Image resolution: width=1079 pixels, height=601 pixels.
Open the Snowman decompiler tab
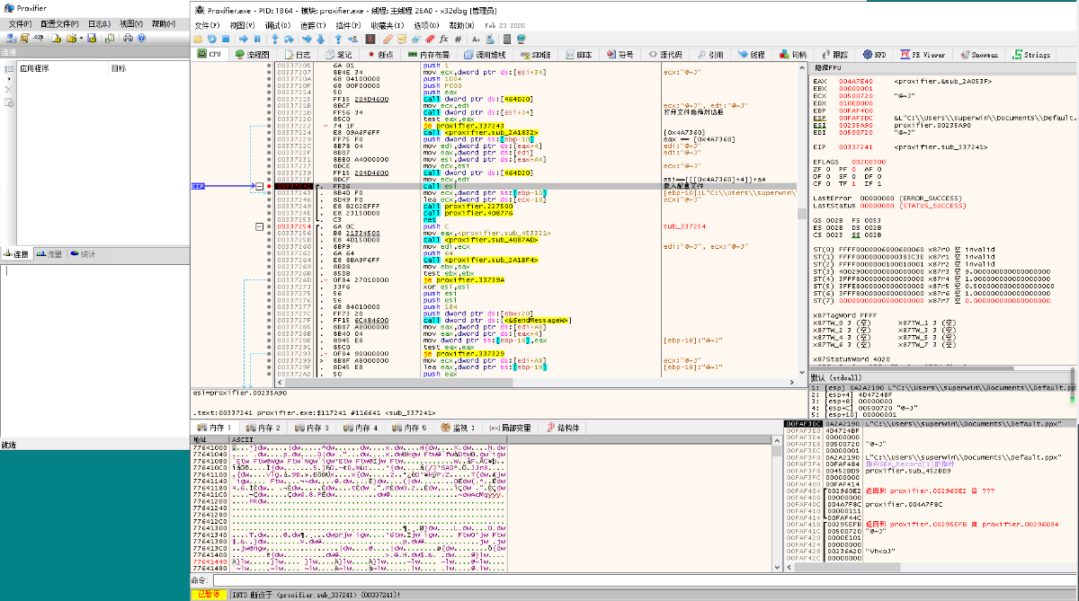[978, 55]
